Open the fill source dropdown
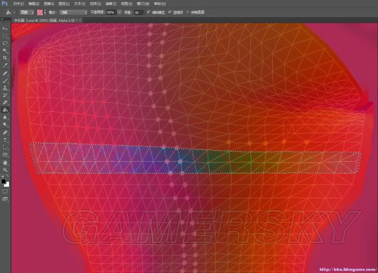This screenshot has width=378, height=273. 27,12
